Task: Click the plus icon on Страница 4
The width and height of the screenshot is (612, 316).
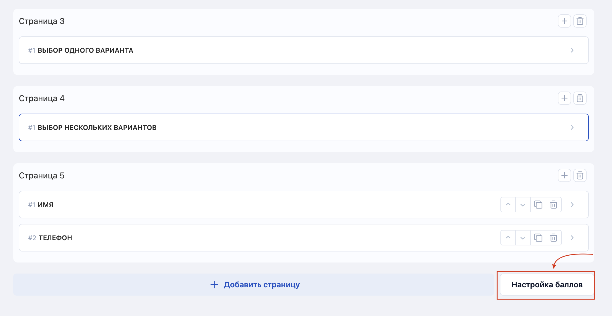Action: 564,98
